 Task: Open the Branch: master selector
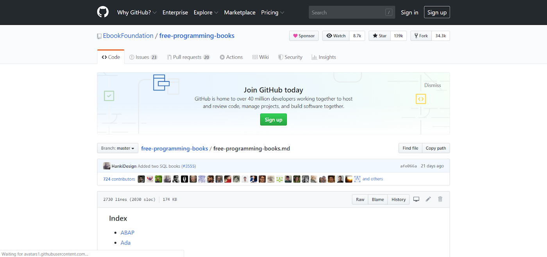118,148
